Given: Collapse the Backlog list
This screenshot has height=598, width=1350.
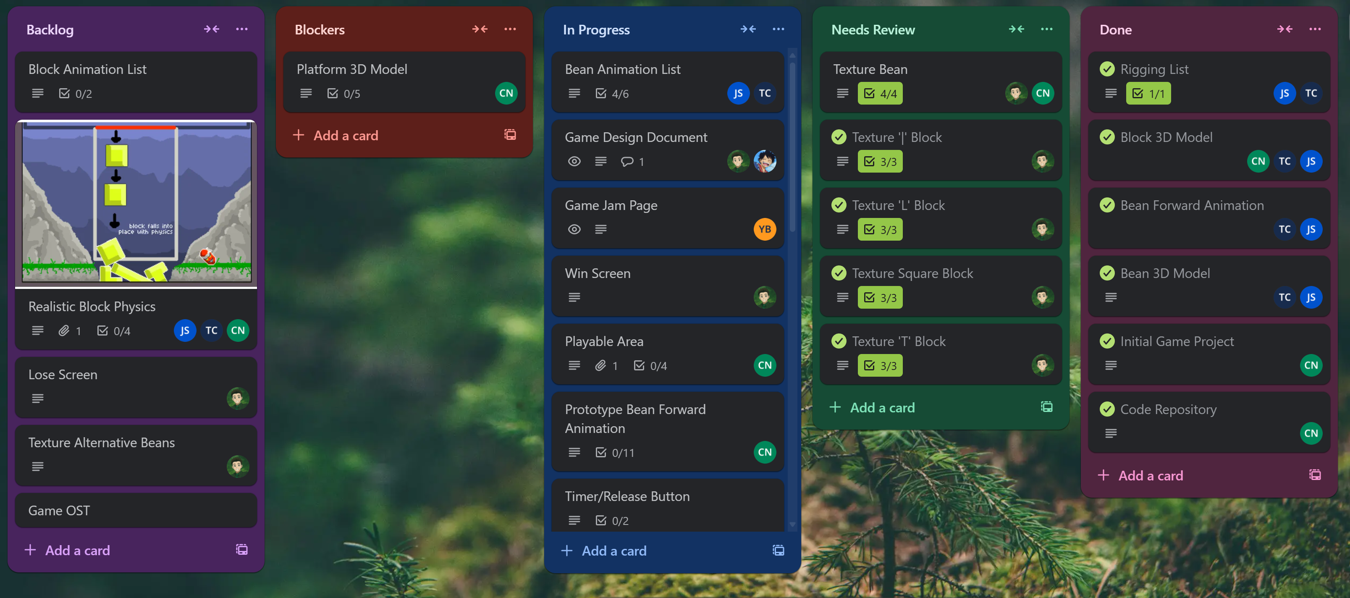Looking at the screenshot, I should tap(211, 29).
